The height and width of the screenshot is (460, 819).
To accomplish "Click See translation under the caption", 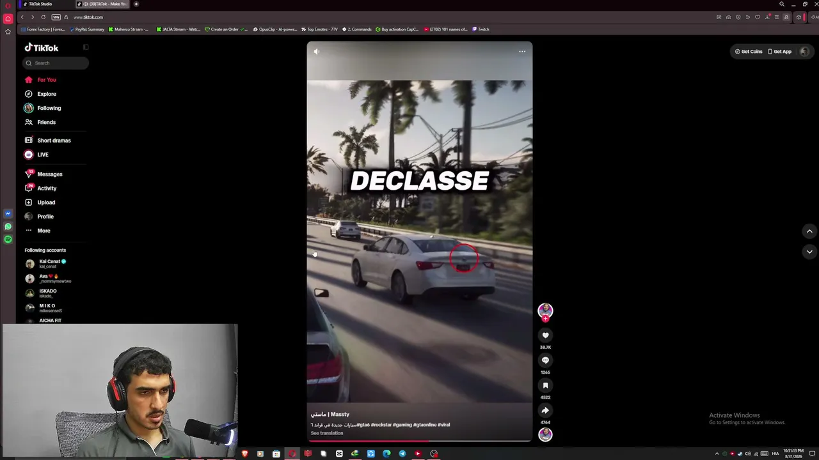I will 327,433.
